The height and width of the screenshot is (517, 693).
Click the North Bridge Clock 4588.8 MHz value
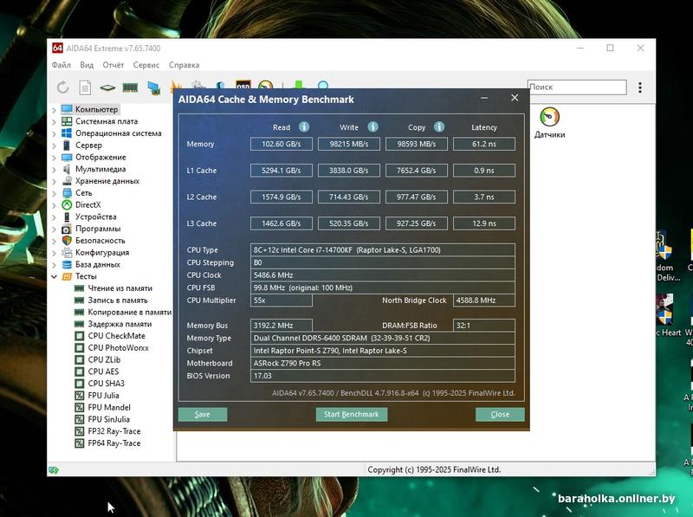(x=484, y=301)
